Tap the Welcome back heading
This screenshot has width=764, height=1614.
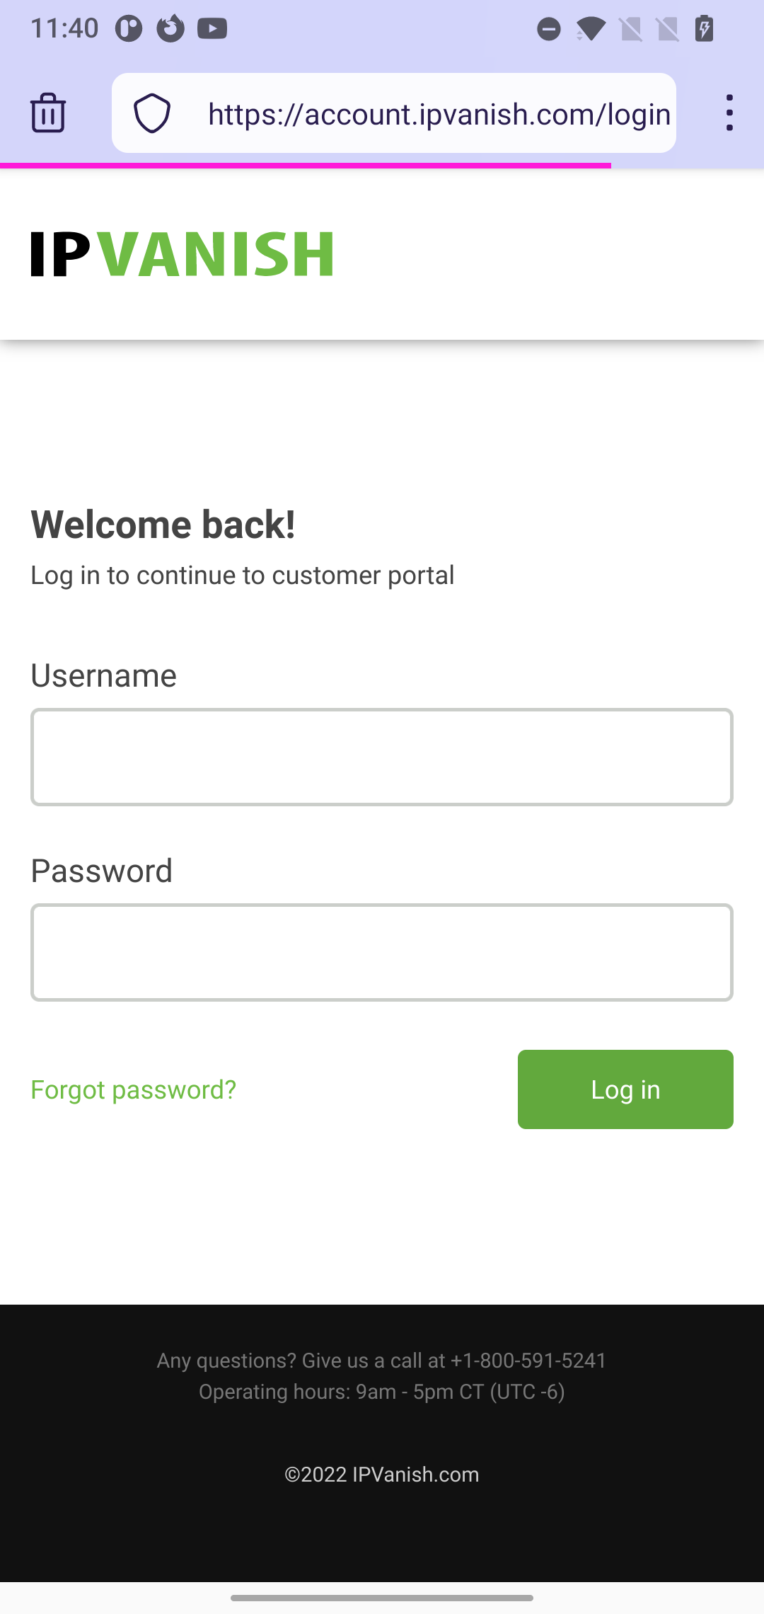[163, 524]
